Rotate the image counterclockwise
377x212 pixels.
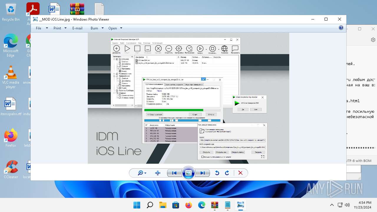click(x=217, y=173)
